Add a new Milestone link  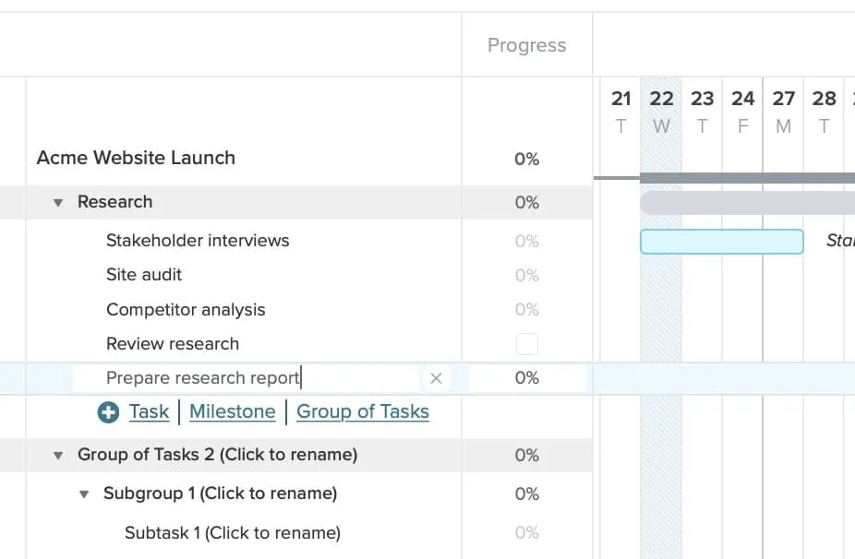(233, 412)
